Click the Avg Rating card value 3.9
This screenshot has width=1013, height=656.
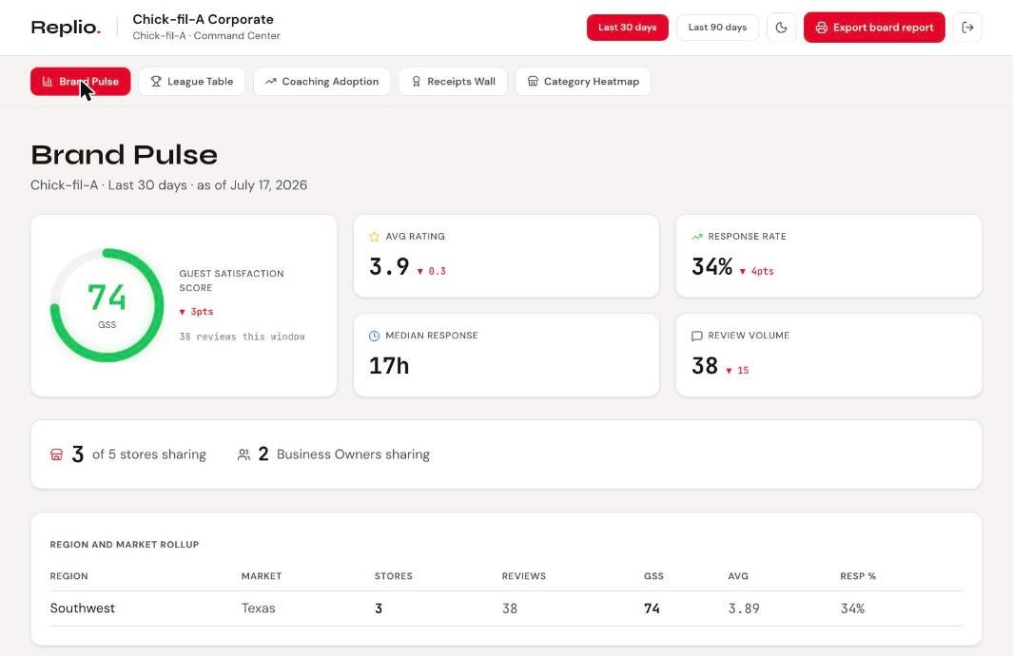(389, 266)
